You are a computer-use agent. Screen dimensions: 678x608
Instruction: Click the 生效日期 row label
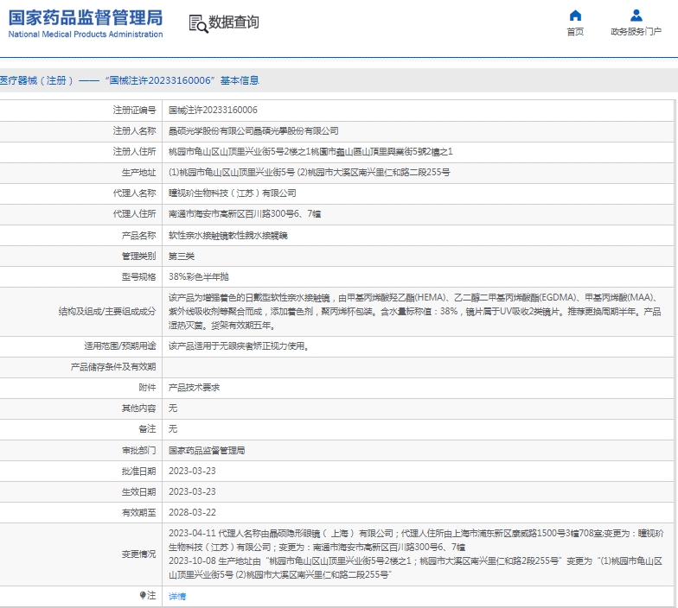[x=138, y=492]
